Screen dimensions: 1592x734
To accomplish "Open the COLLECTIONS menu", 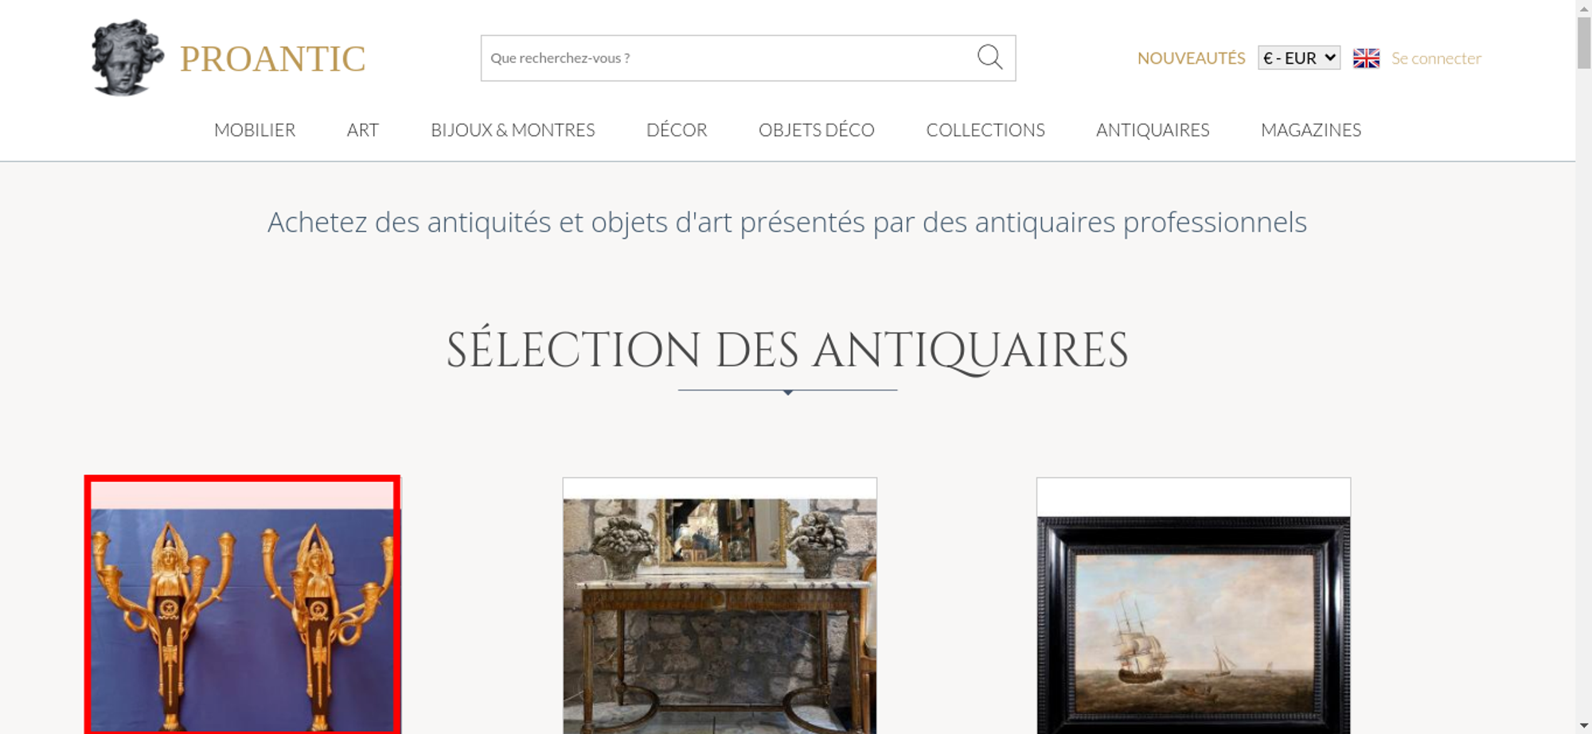I will pos(985,130).
